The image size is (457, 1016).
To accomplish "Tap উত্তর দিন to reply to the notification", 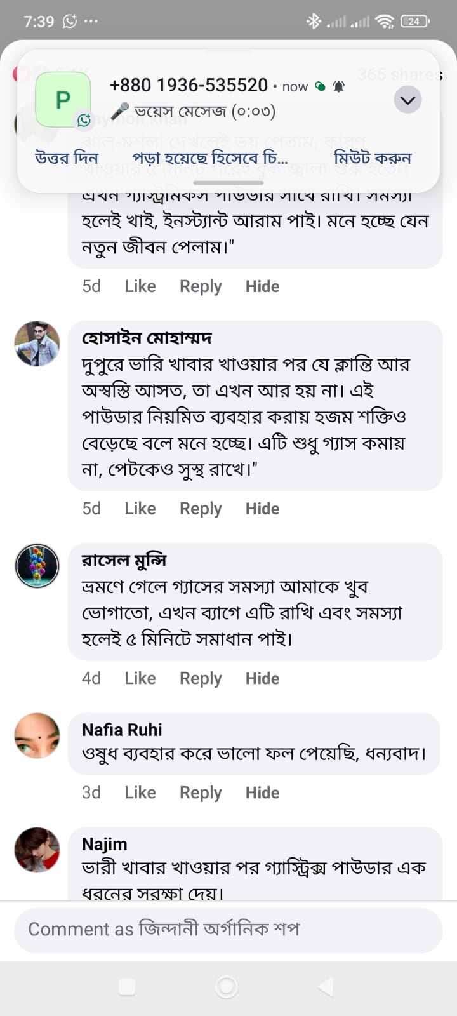I will [x=67, y=157].
